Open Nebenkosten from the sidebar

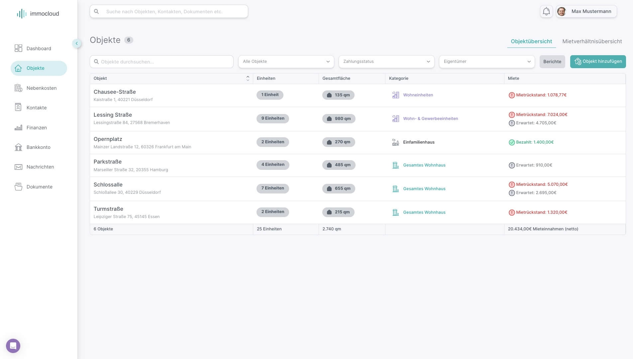(x=41, y=88)
